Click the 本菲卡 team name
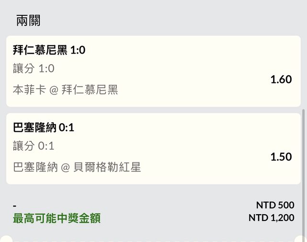 29,90
